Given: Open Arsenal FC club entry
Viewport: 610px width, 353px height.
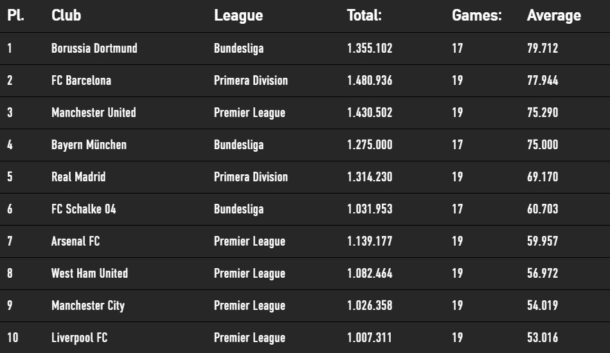Looking at the screenshot, I should click(x=75, y=241).
